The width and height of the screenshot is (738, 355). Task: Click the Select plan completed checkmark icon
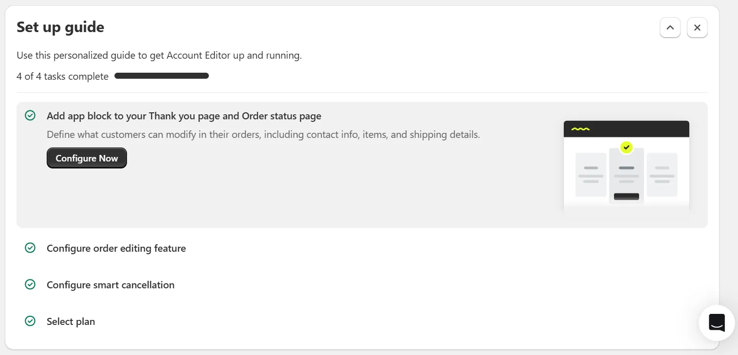pos(30,321)
